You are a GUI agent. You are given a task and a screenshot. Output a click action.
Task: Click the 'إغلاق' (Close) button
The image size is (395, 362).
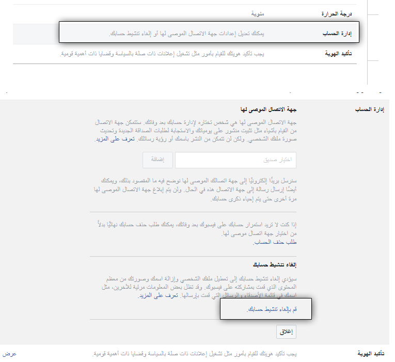[x=286, y=332]
